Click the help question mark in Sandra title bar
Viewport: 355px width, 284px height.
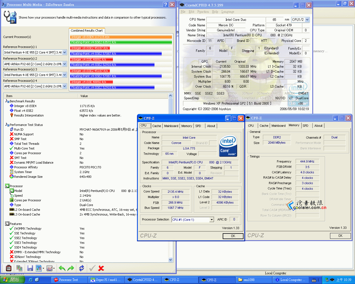166,4
